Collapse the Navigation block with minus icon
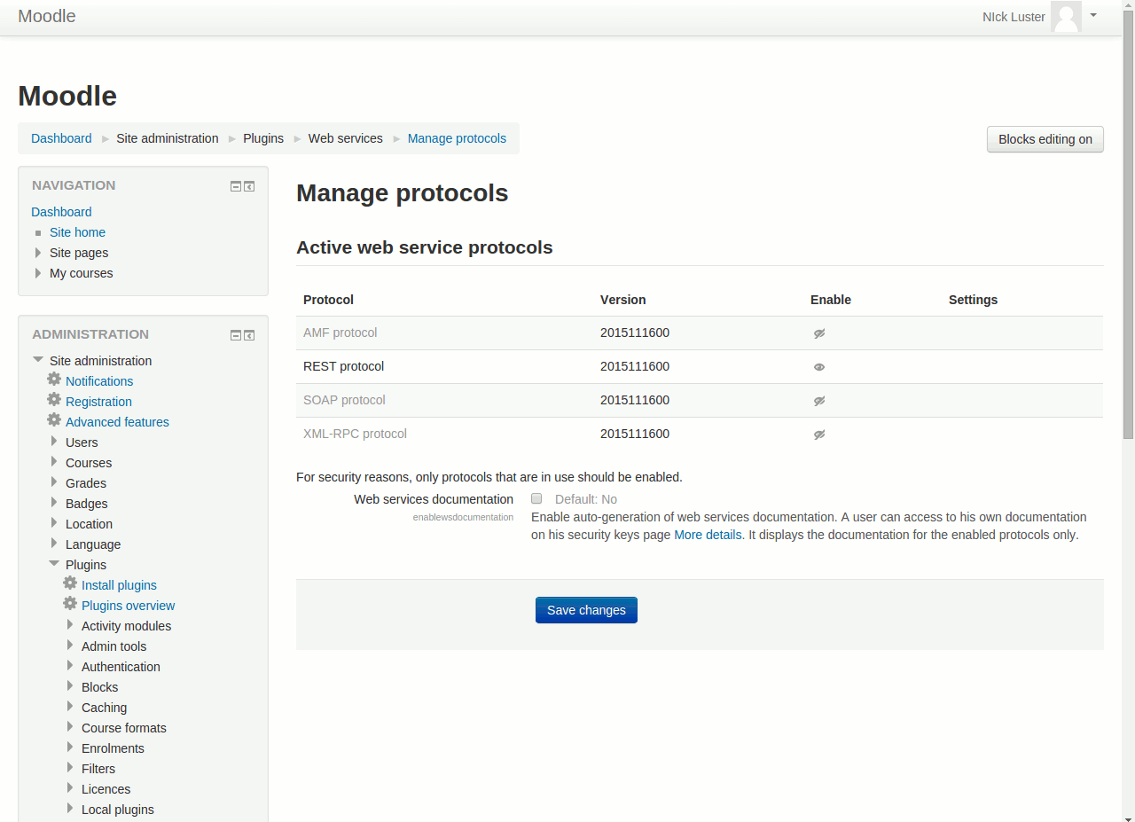This screenshot has width=1135, height=822. tap(235, 186)
